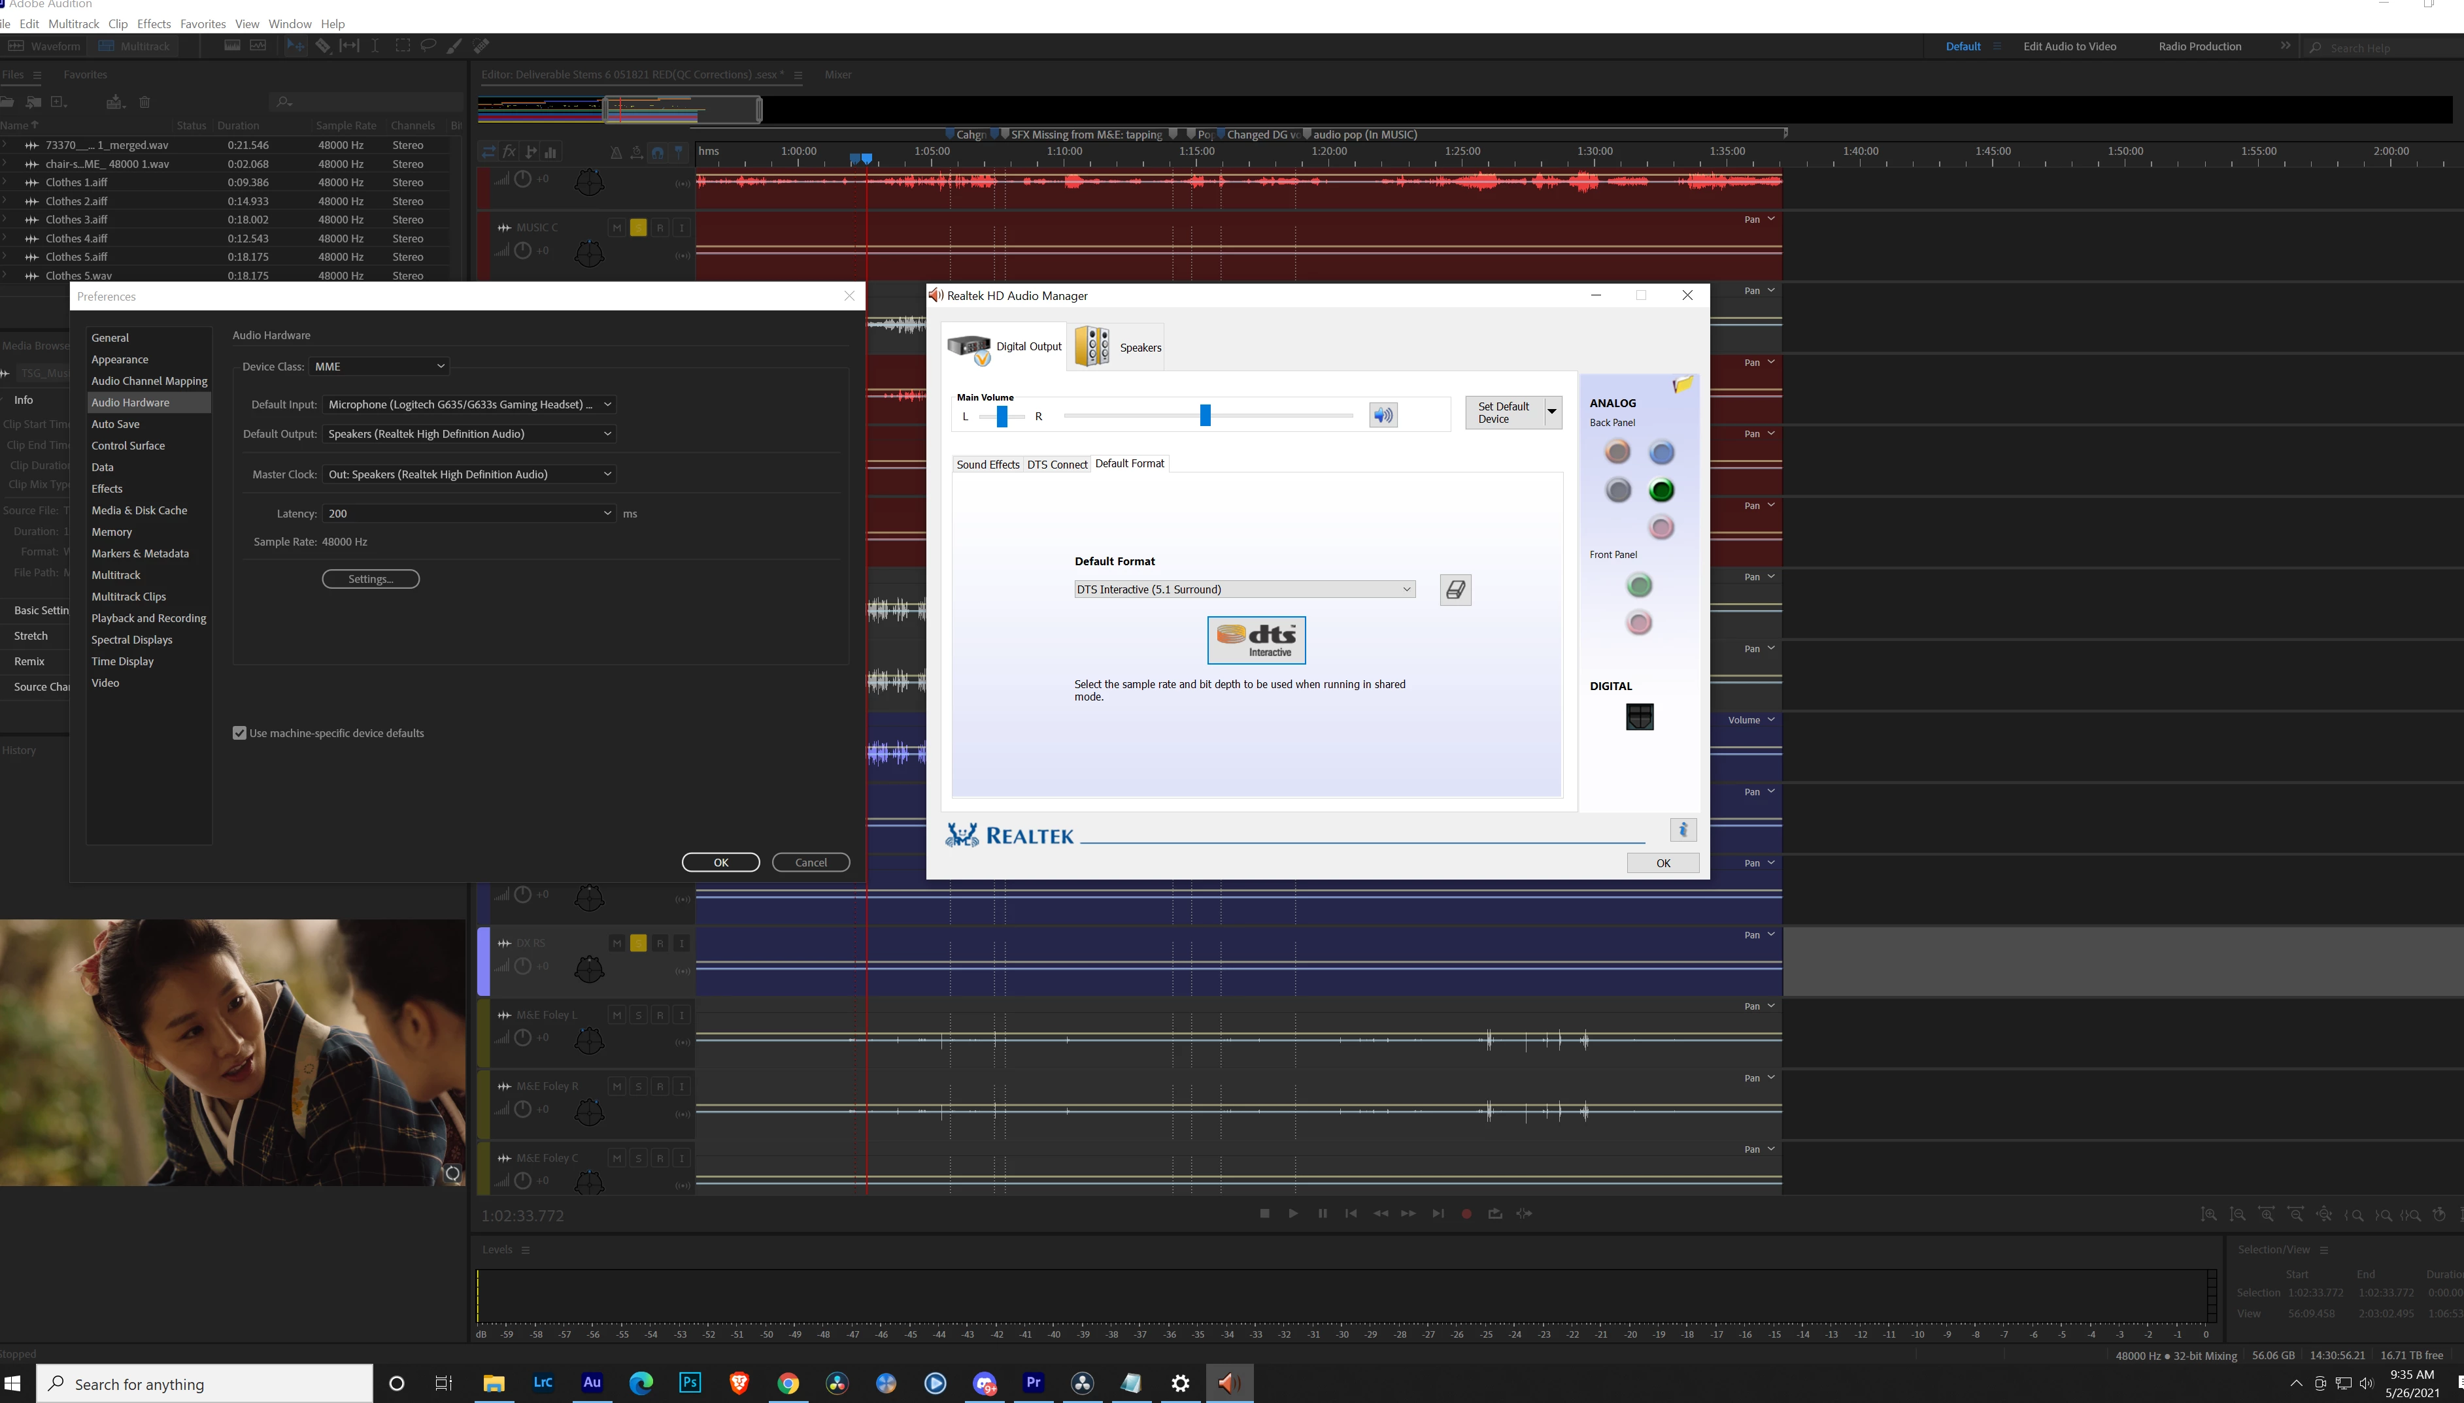Viewport: 2464px width, 1403px height.
Task: Switch to the Sound Effects tab
Action: coord(987,465)
